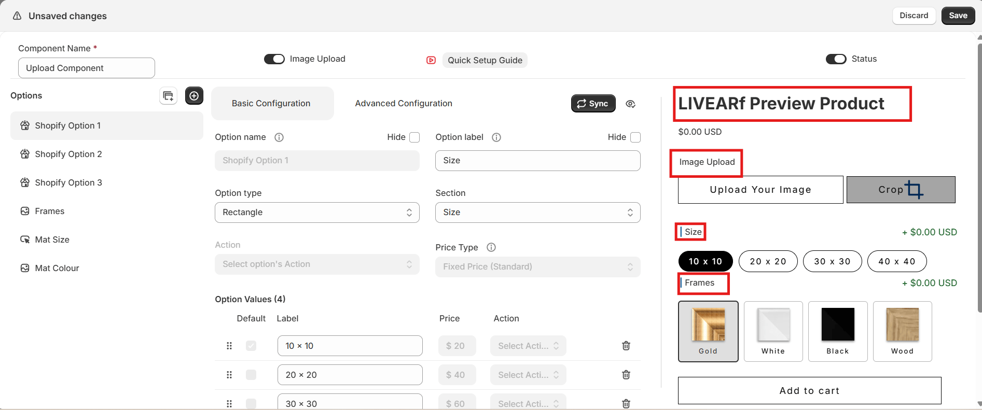The image size is (982, 410).
Task: Switch to the Basic Configuration tab
Action: pyautogui.click(x=271, y=103)
